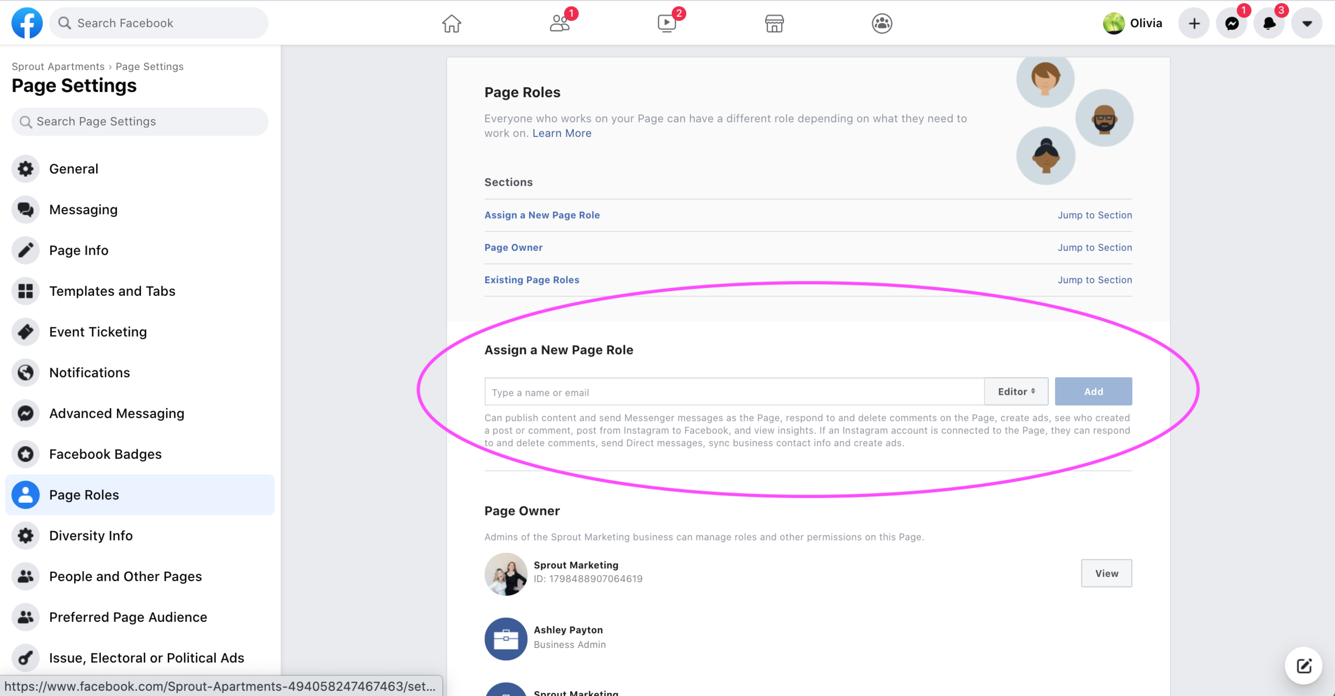Open the Groups icon
Viewport: 1335px width, 696px height.
(x=882, y=24)
